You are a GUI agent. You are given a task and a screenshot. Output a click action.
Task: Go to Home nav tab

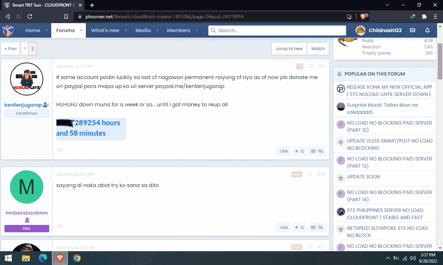pos(33,30)
